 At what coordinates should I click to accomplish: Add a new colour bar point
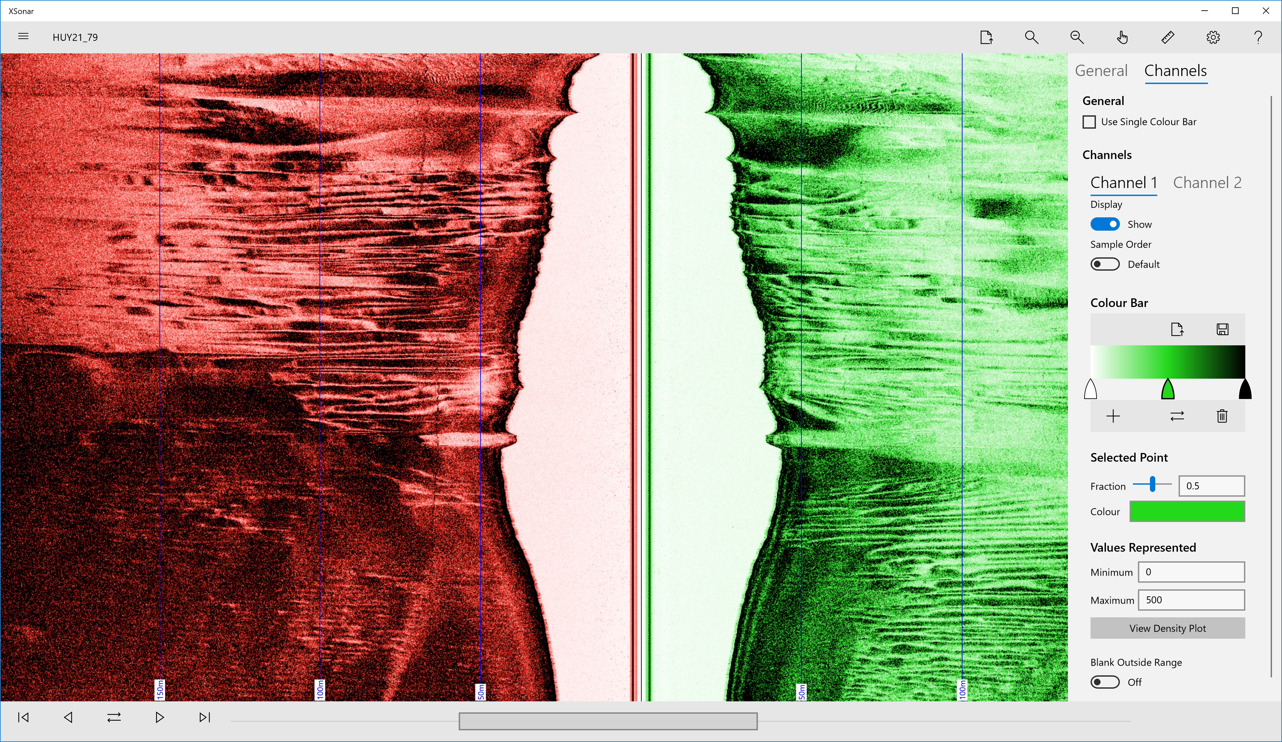[1113, 417]
